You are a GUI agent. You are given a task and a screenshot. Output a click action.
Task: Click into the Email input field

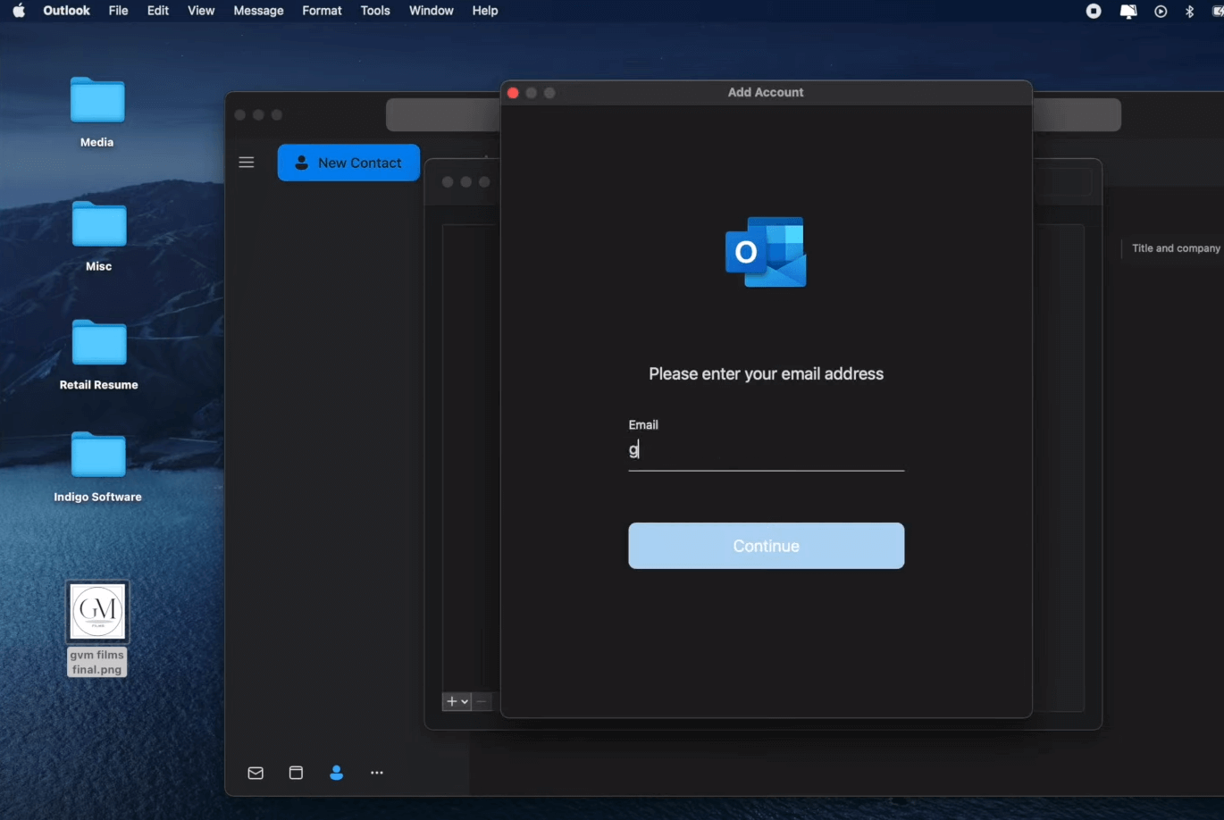pos(766,450)
